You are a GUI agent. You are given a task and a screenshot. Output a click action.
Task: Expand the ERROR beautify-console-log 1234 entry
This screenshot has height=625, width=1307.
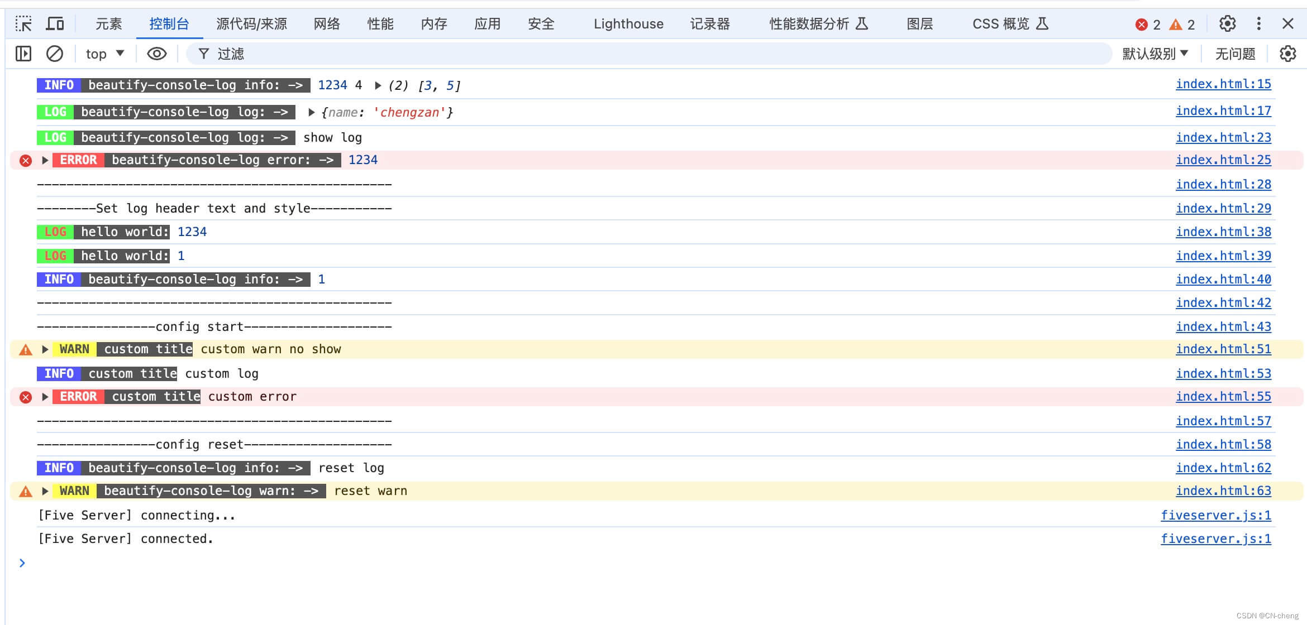45,161
